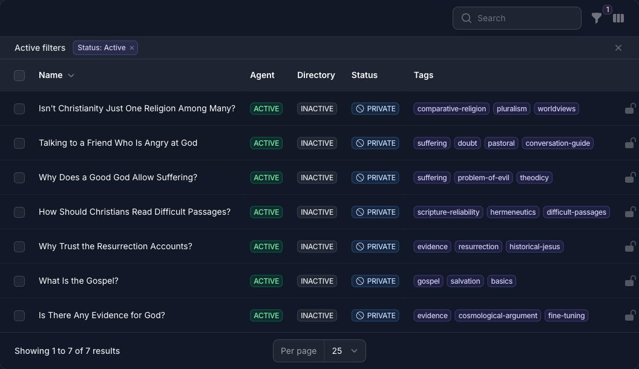Screen dimensions: 639x369
Task: Open Why Does a Good God Allow Suffering?
Action: coord(118,177)
